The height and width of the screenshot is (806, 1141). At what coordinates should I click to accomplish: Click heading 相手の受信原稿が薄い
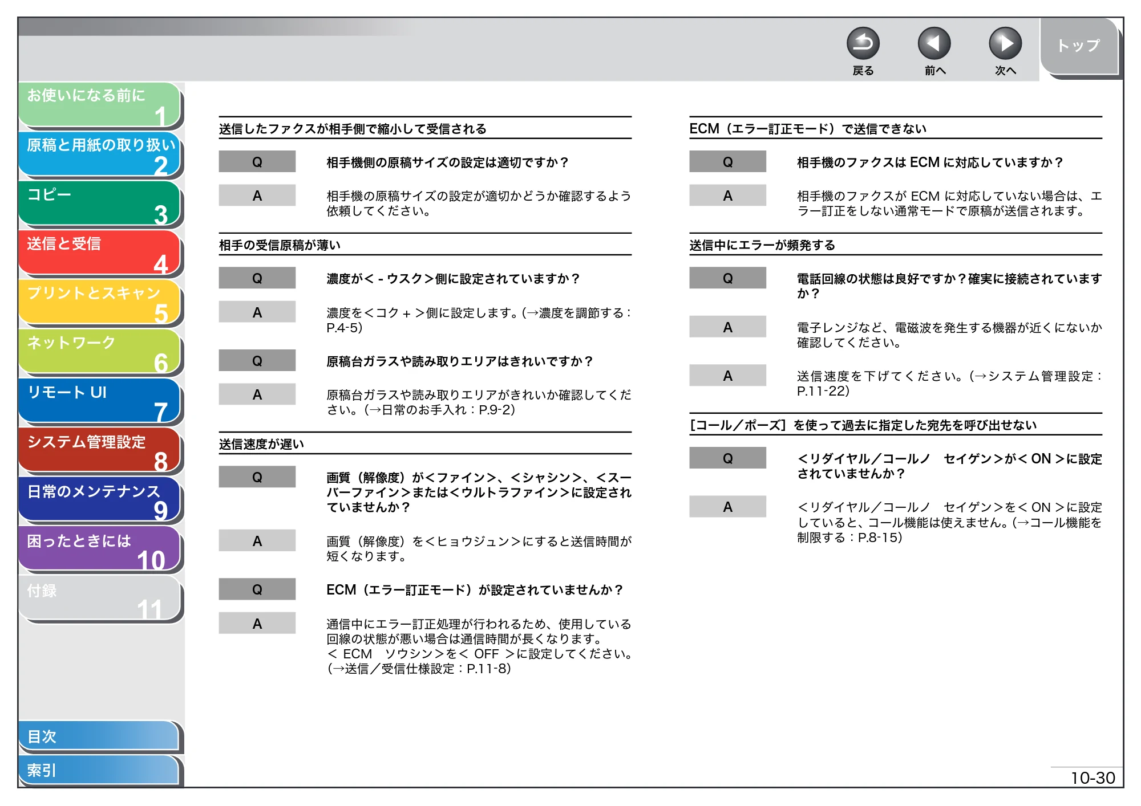[280, 245]
